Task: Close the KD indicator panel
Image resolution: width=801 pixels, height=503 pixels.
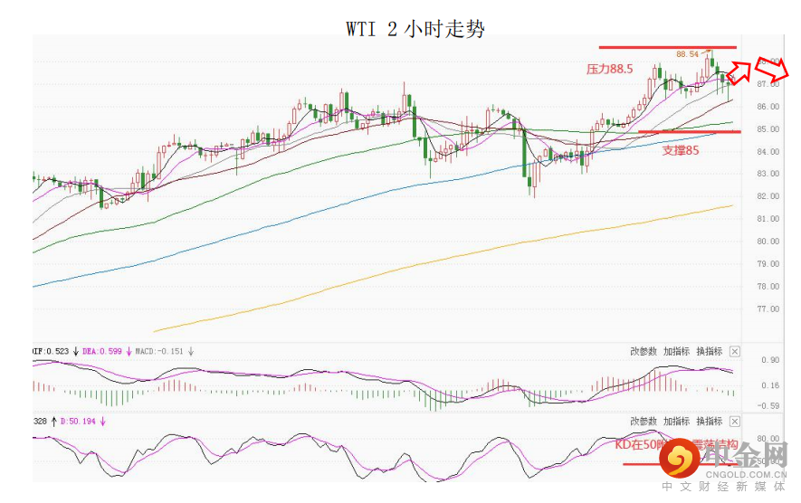Action: (734, 422)
